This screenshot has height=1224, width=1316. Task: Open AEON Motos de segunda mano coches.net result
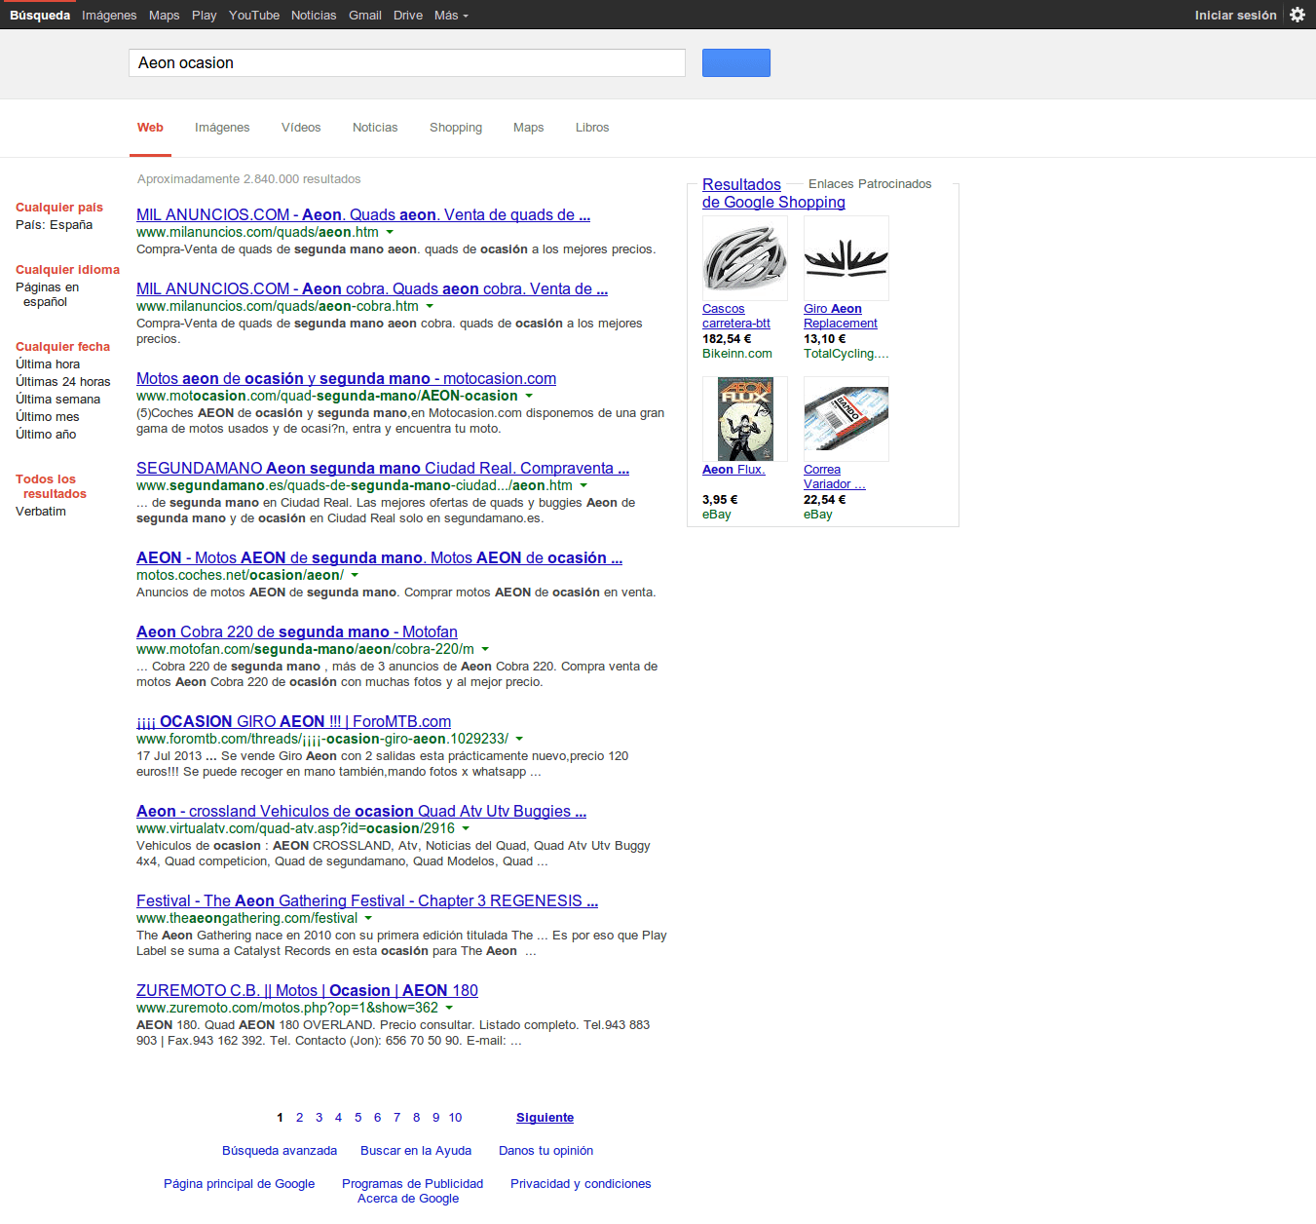[379, 557]
